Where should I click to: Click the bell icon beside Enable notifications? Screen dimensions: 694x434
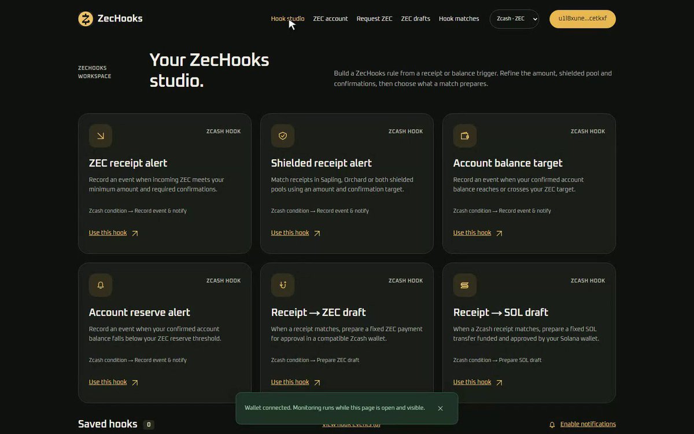[552, 425]
